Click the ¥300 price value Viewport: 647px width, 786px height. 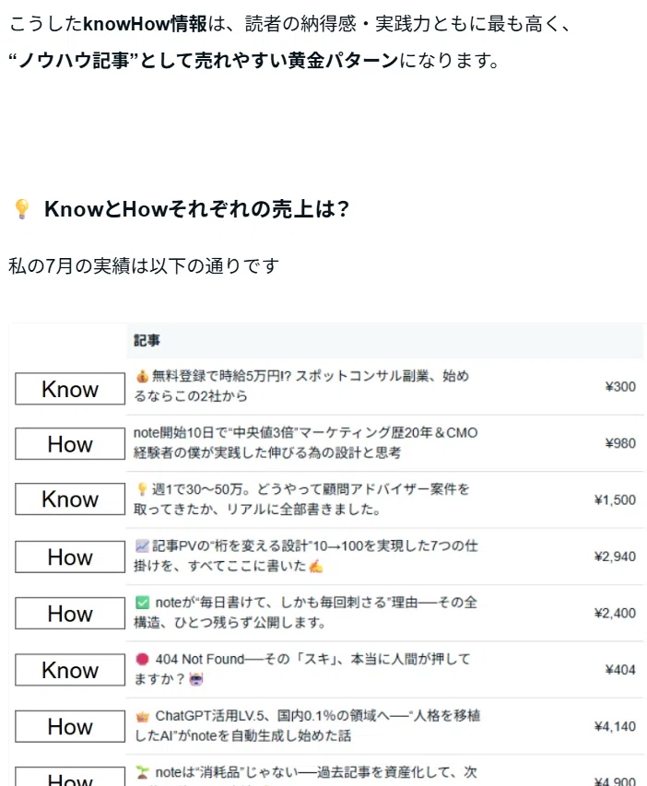pyautogui.click(x=620, y=387)
